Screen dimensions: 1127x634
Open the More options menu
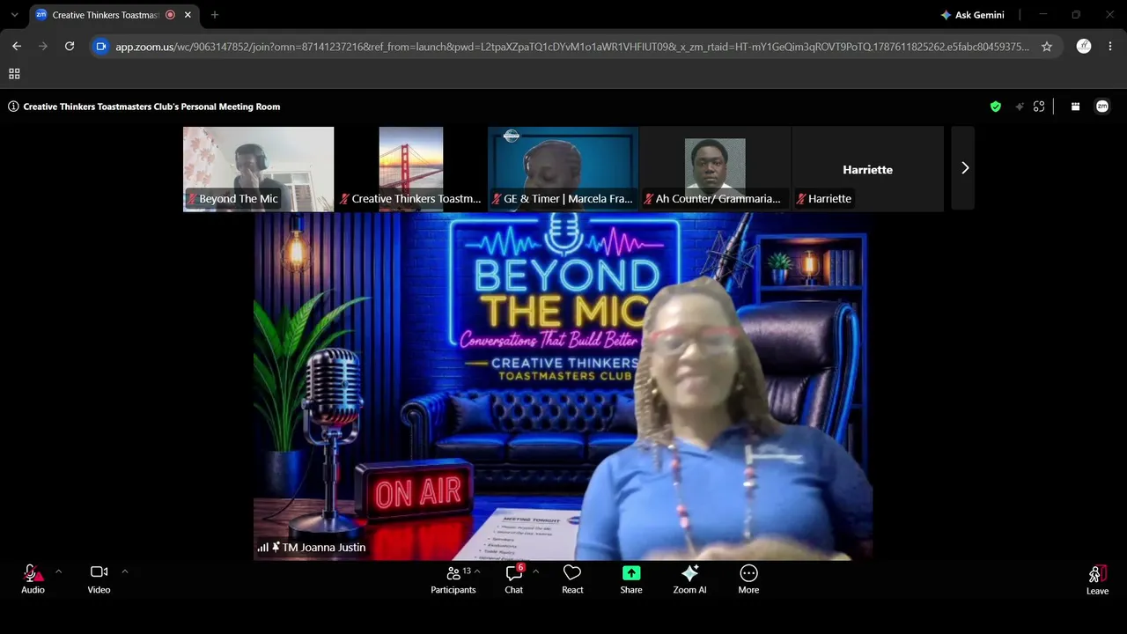tap(748, 579)
